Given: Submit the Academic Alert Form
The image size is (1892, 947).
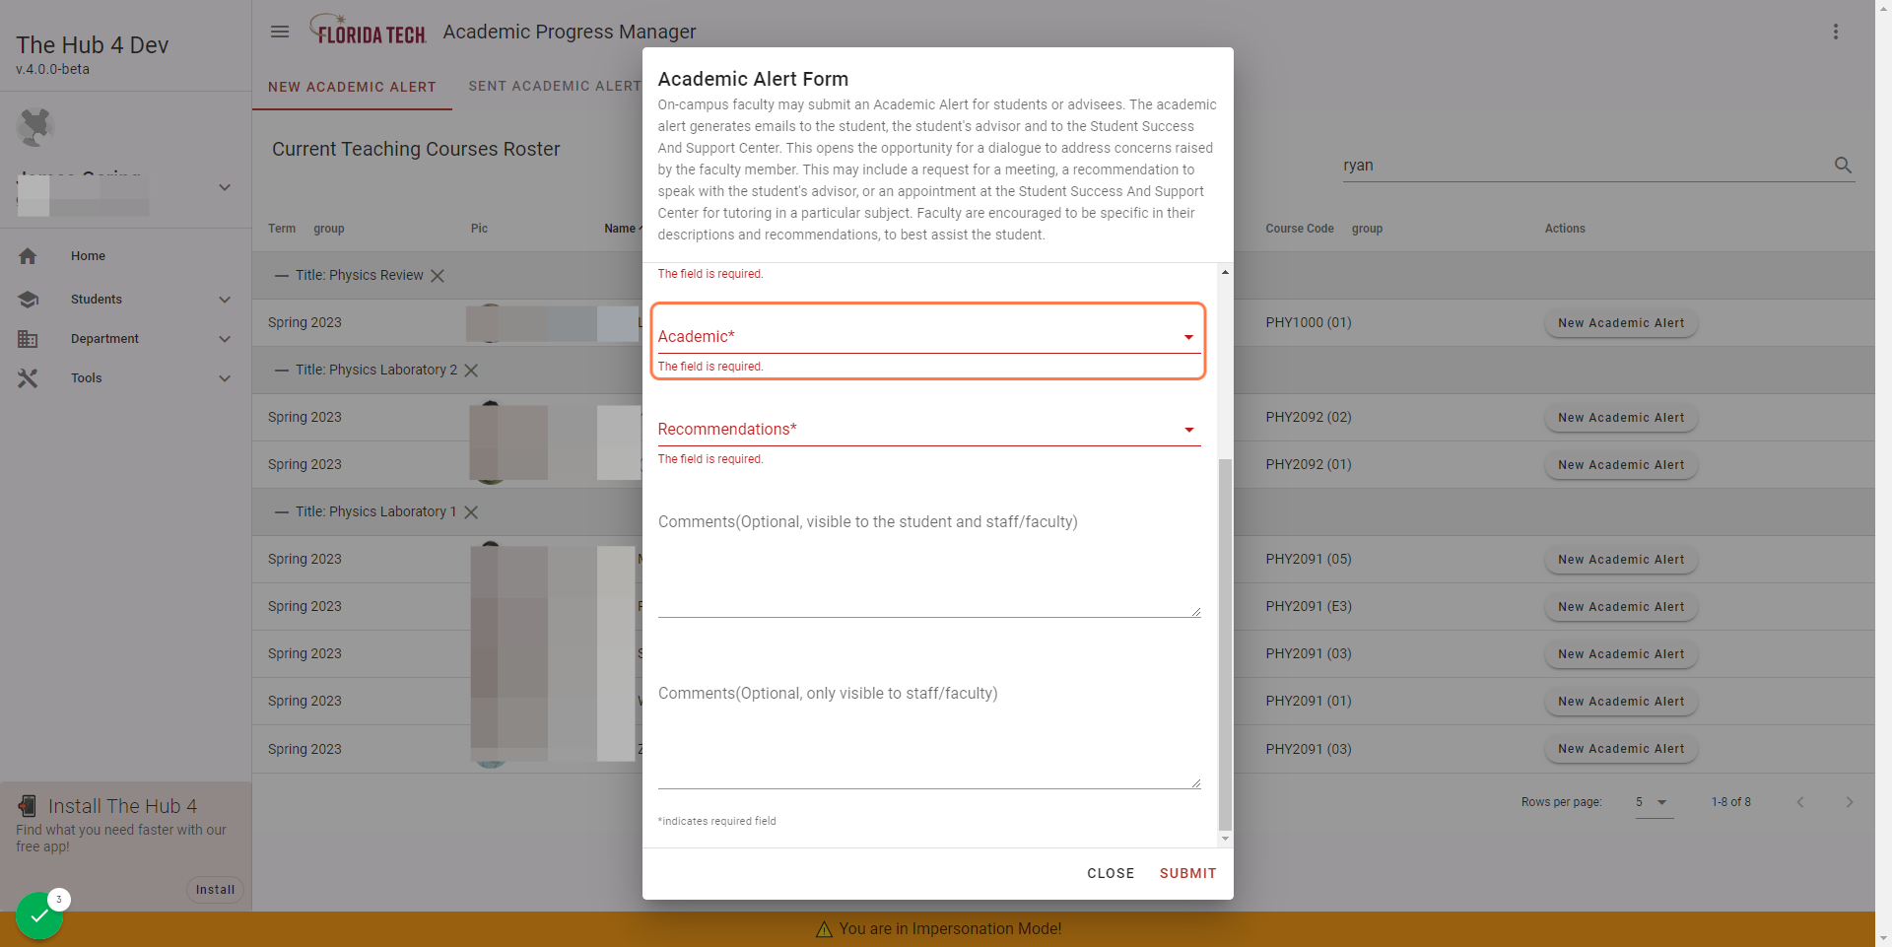Looking at the screenshot, I should (x=1187, y=873).
